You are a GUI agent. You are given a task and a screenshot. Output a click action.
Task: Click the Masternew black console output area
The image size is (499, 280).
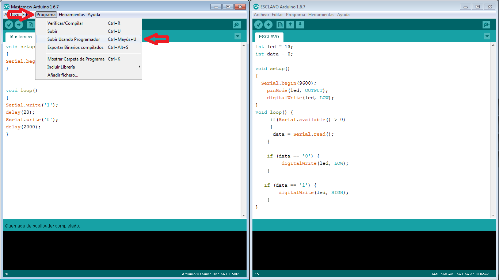(125, 250)
